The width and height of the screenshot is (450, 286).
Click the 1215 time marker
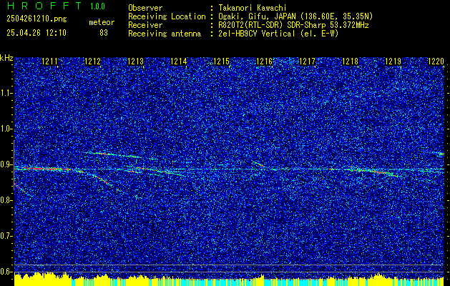[x=222, y=61]
